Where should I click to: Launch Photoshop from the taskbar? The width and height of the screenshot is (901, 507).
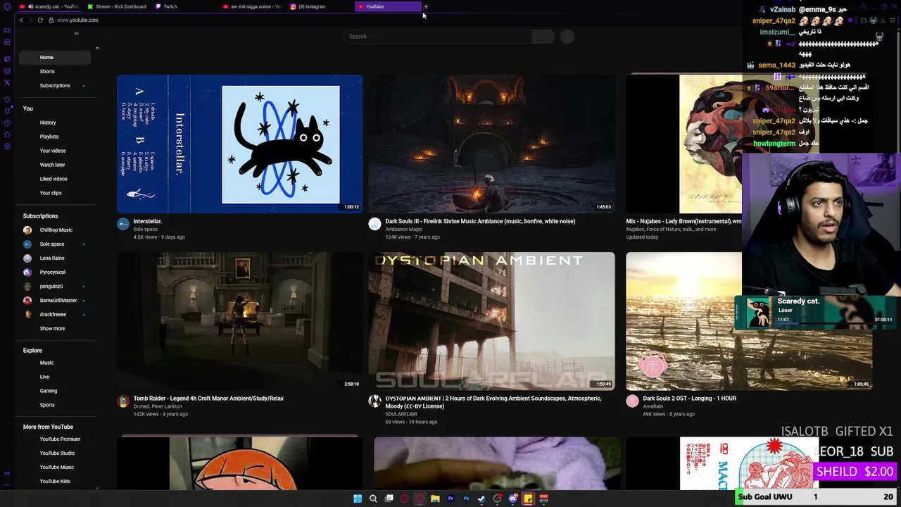[466, 499]
